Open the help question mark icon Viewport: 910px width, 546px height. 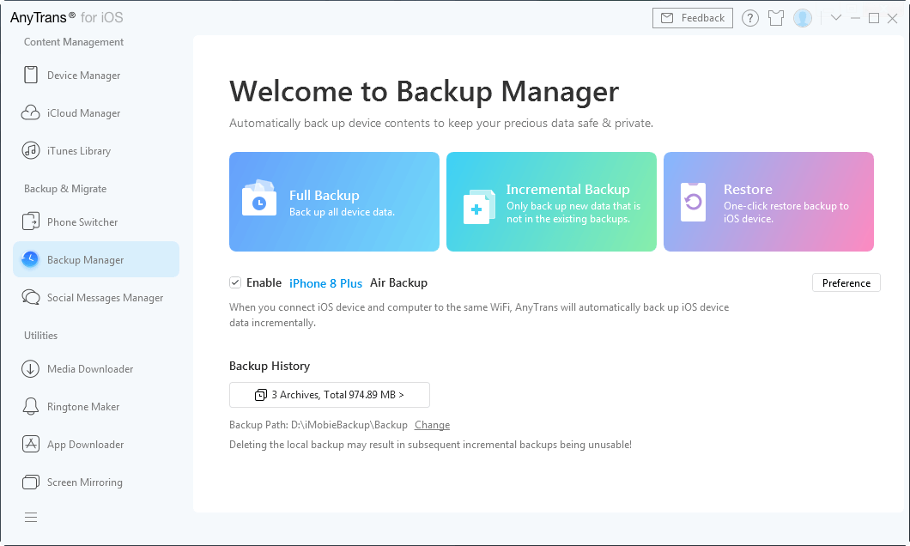(749, 18)
